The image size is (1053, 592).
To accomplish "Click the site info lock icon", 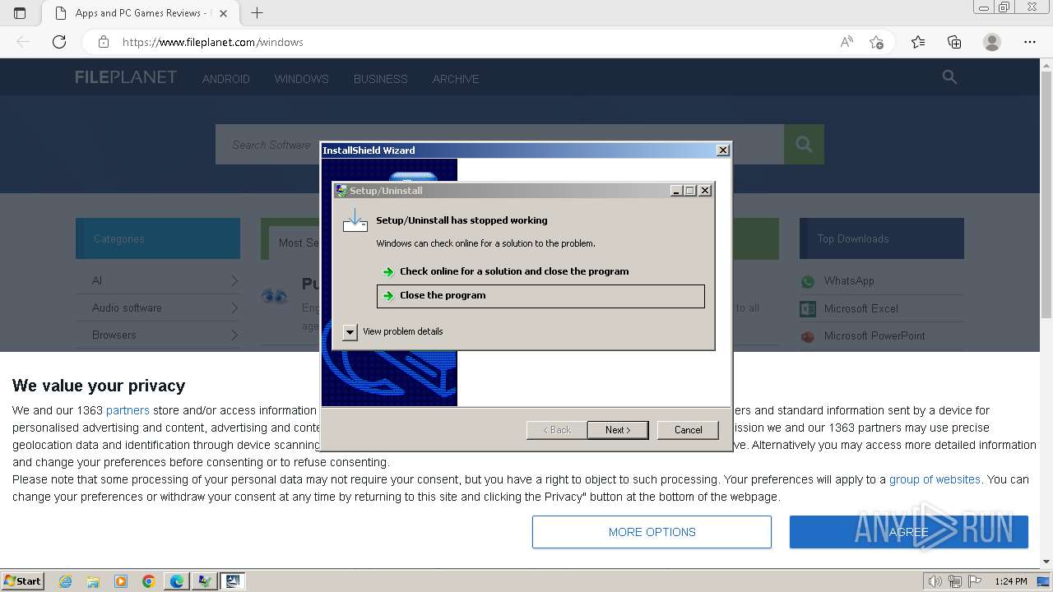I will click(104, 42).
